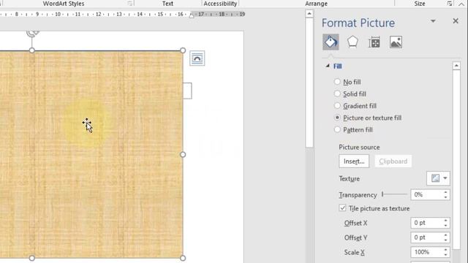Image resolution: width=468 pixels, height=263 pixels.
Task: Open the Picture tab icon
Action: coord(396,42)
